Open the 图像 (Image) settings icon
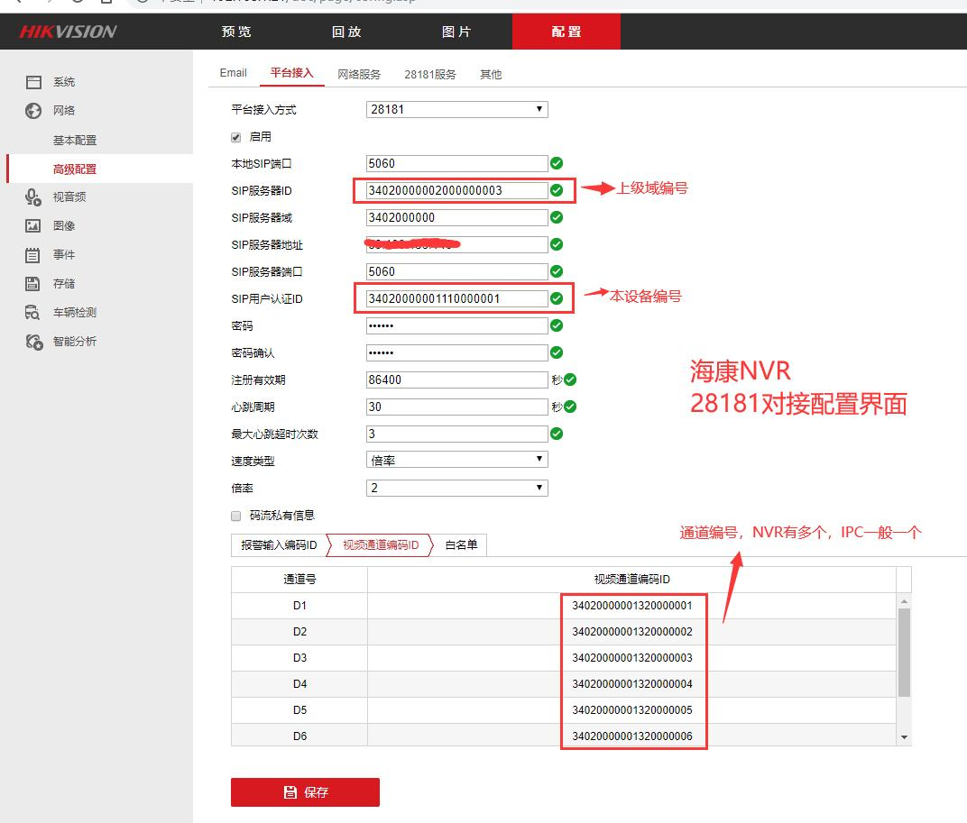The height and width of the screenshot is (823, 967). coord(32,225)
